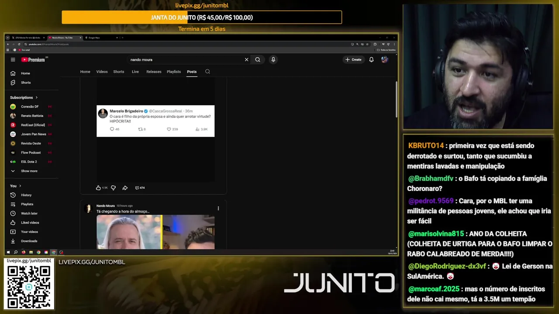Switch to the channel Shorts tab
This screenshot has height=314, width=559.
119,72
